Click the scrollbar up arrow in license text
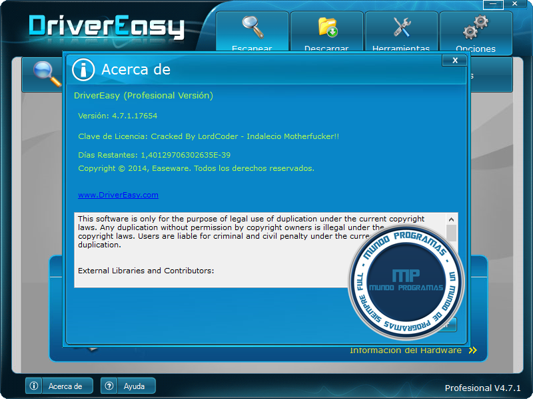 [x=452, y=219]
